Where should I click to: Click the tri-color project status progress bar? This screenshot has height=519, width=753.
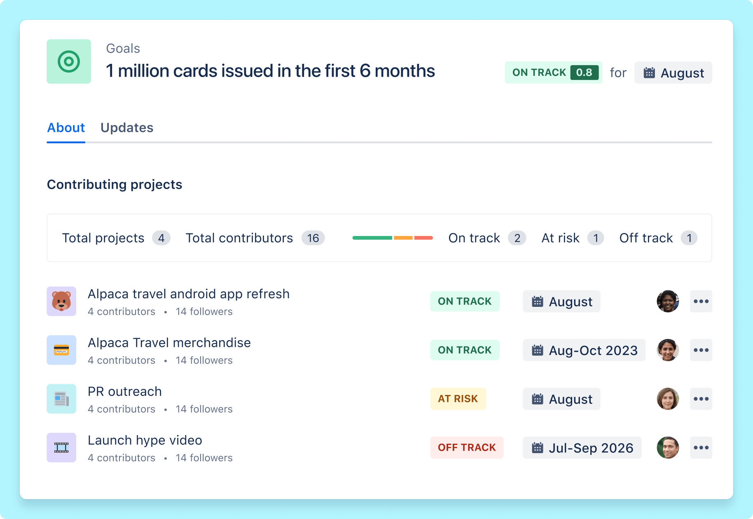pyautogui.click(x=393, y=238)
